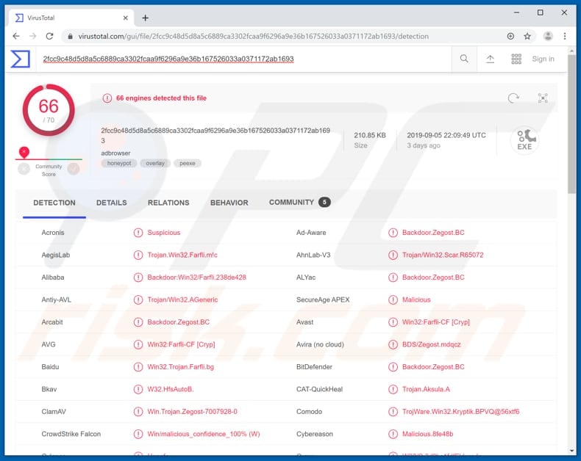This screenshot has width=581, height=461.
Task: Click 'Malicious' SecureAge APEX result
Action: 416,300
